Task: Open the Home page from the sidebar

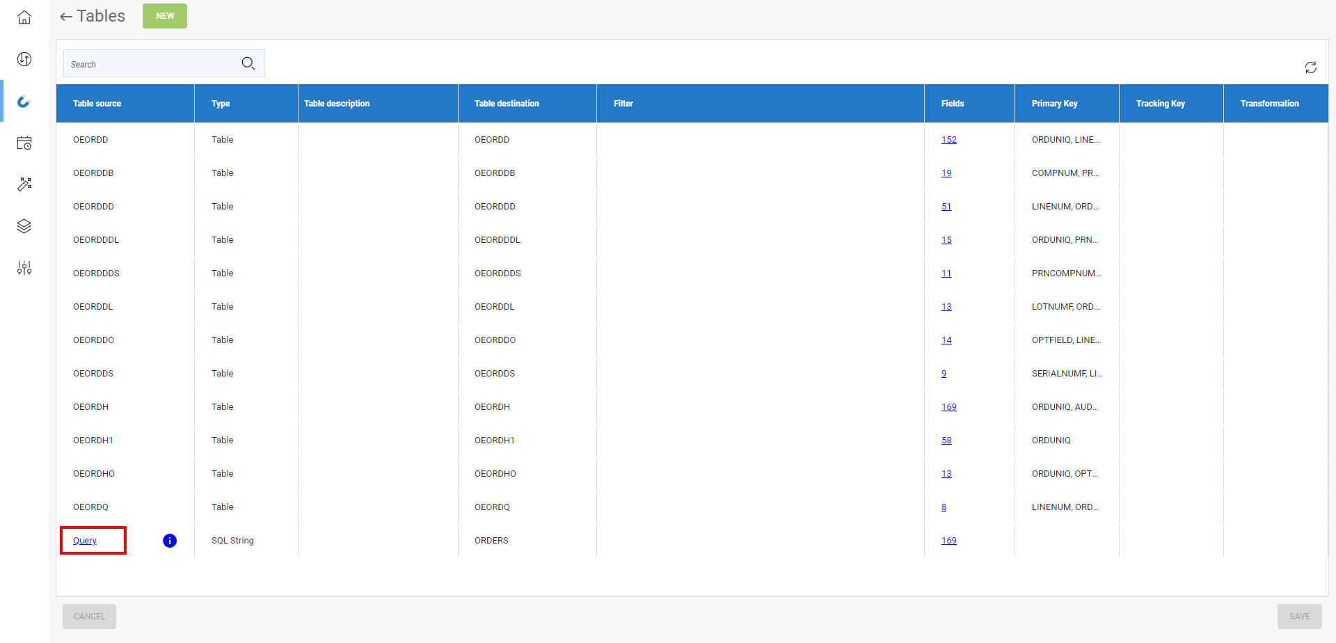Action: 24,17
